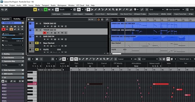The height and width of the screenshot is (102, 195).
Task: Click the Key Editor record button
Action: tap(37, 59)
